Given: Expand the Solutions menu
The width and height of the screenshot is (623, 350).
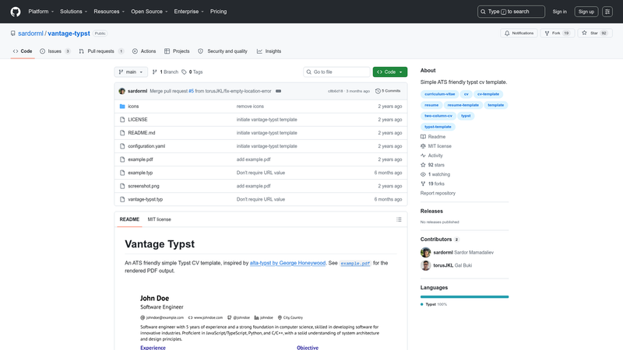Looking at the screenshot, I should coord(73,12).
